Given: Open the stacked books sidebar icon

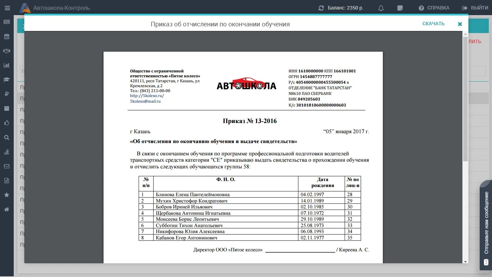Looking at the screenshot, I should pyautogui.click(x=7, y=152).
